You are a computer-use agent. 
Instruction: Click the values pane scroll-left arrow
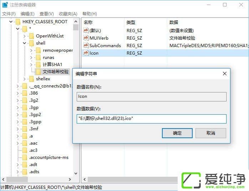click(x=85, y=180)
